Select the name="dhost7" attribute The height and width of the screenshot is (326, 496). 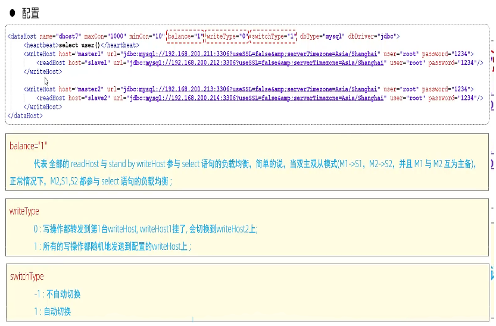[x=60, y=36]
